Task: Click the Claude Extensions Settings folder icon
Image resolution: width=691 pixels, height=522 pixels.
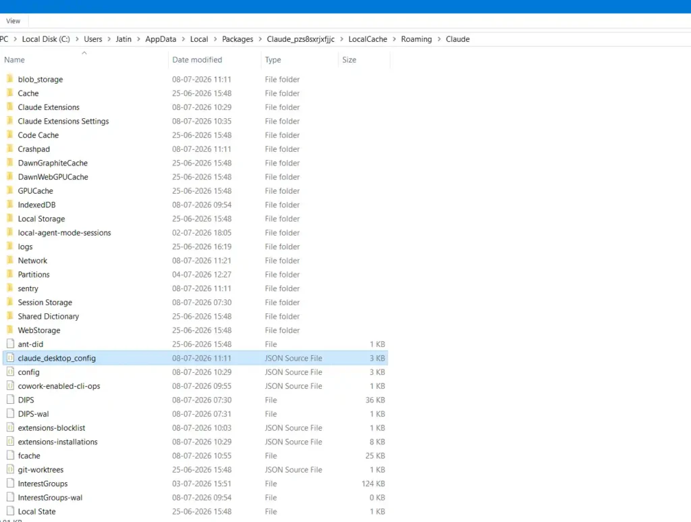Action: click(10, 121)
